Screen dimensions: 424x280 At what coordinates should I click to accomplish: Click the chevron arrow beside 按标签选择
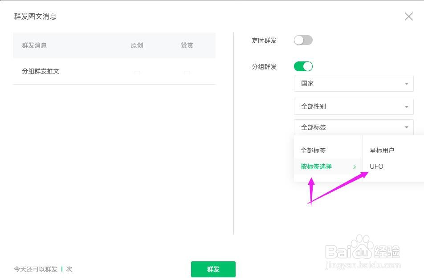[355, 167]
